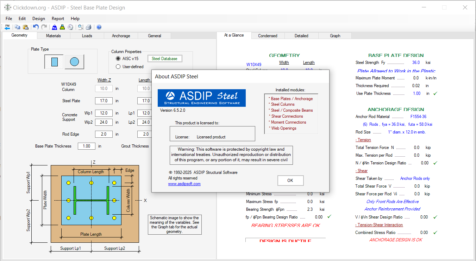Screen dimensions: 476x261
Task: Edit the Rod Edge distance value
Action: (104, 134)
